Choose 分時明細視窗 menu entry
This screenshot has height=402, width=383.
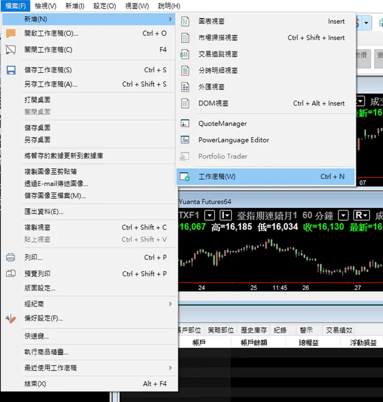click(x=266, y=70)
